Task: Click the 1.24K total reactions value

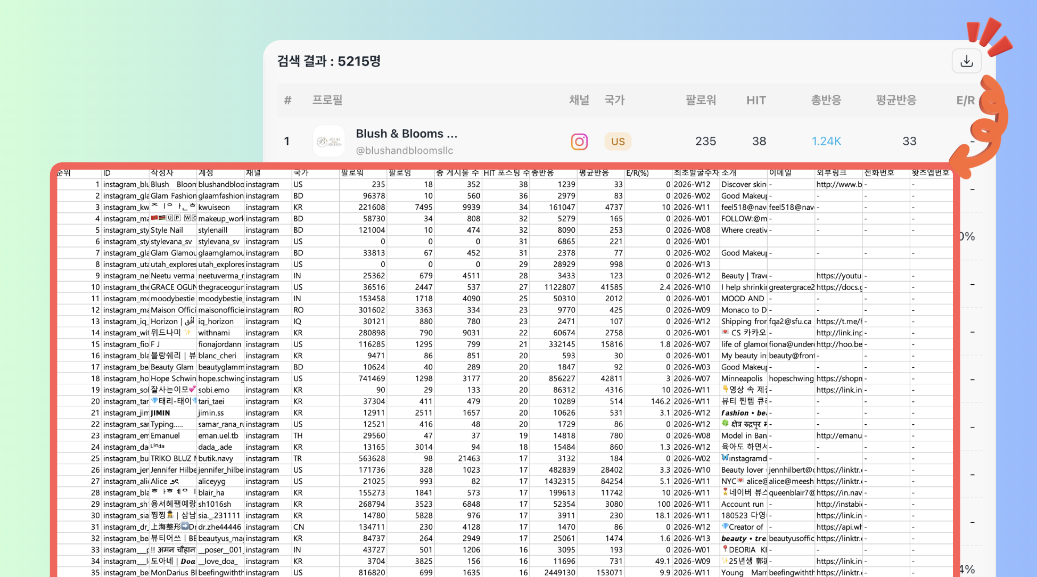Action: tap(826, 141)
